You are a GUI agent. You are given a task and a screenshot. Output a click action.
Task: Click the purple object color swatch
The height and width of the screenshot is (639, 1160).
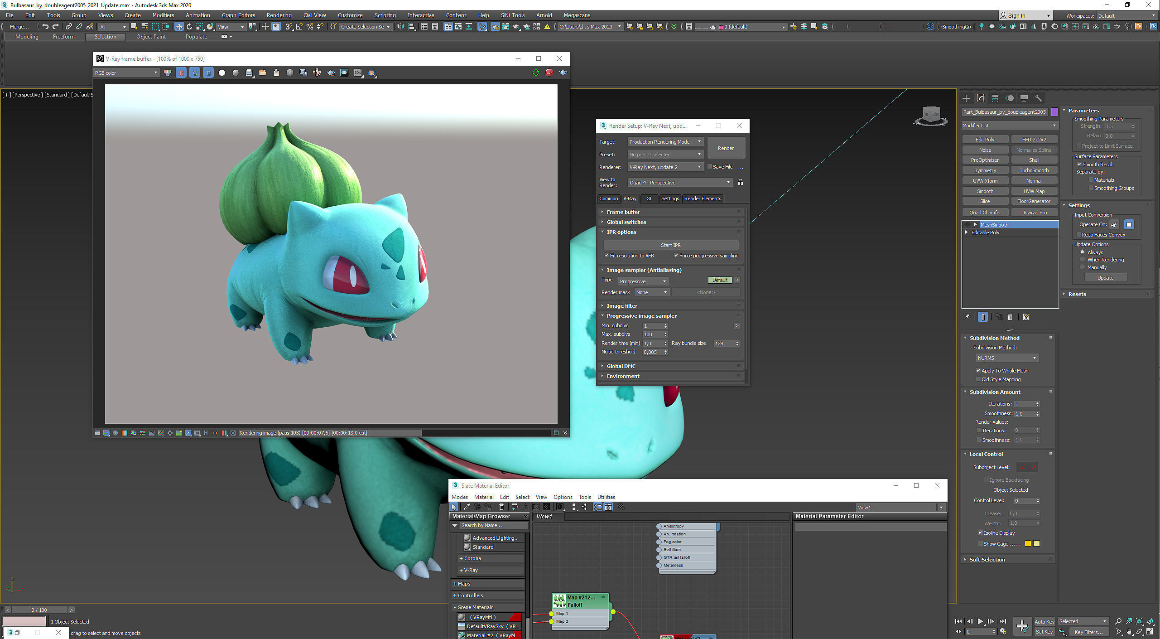click(1054, 112)
